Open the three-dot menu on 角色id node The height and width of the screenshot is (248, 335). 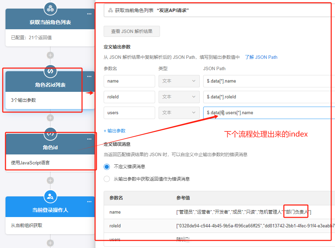pos(89,139)
